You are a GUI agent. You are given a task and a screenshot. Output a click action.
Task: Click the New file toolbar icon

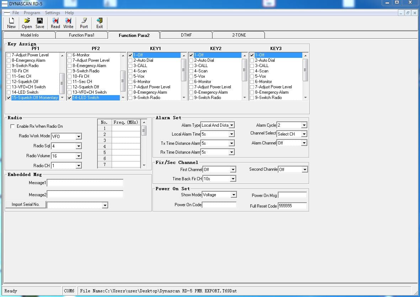point(11,23)
